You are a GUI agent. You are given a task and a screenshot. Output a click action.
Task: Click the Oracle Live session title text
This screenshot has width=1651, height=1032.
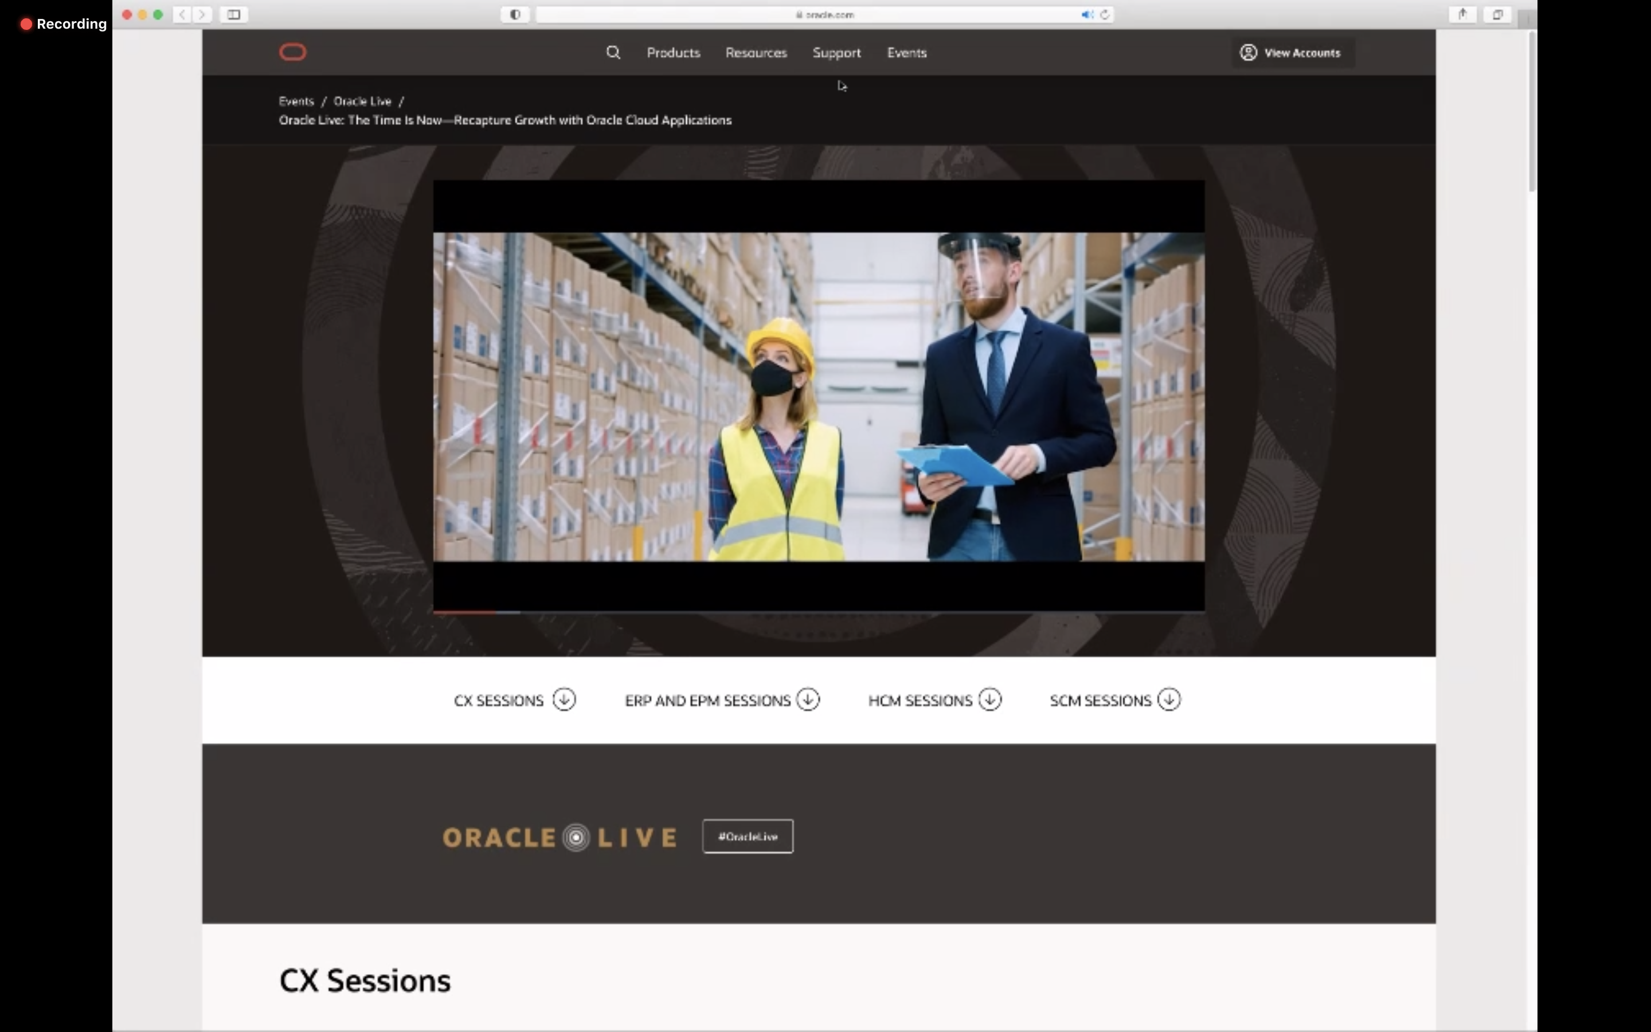click(x=505, y=120)
